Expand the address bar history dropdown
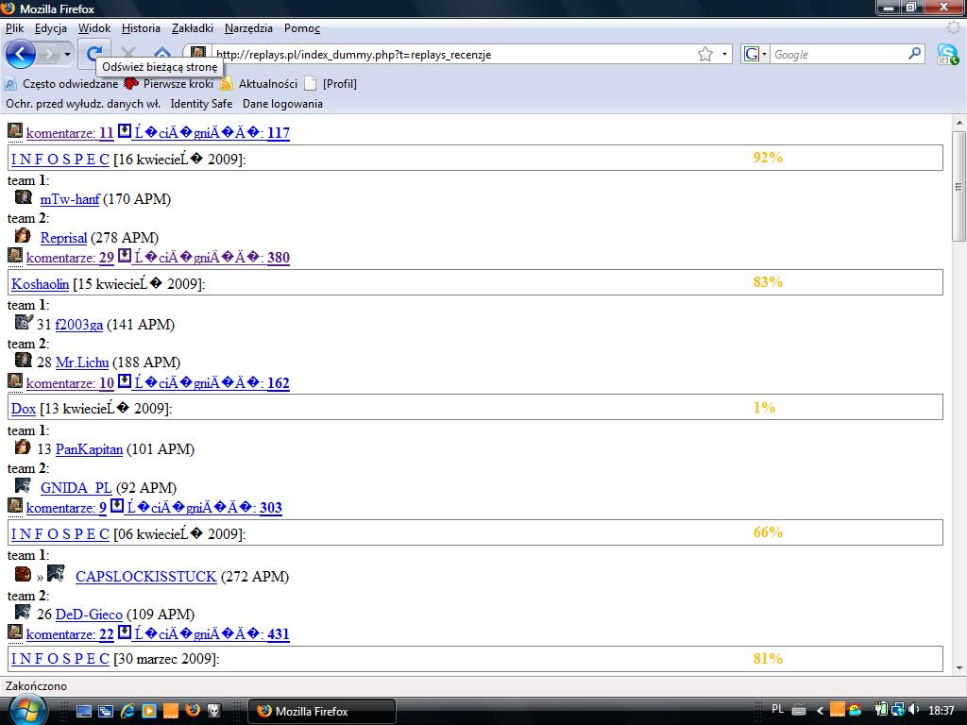This screenshot has height=725, width=967. (725, 55)
